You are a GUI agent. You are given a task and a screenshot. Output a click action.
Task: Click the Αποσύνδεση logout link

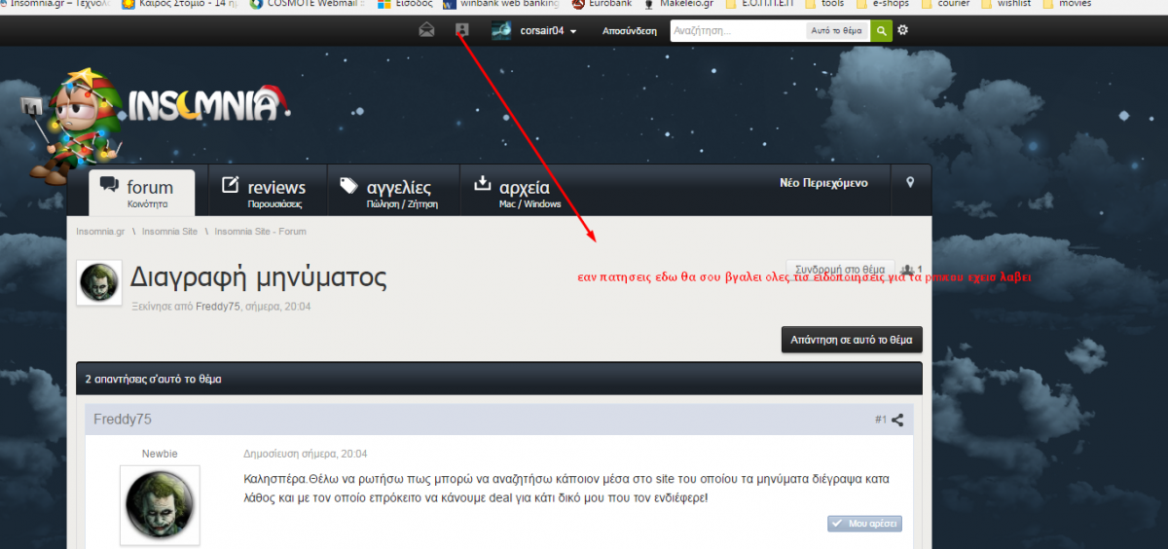629,31
